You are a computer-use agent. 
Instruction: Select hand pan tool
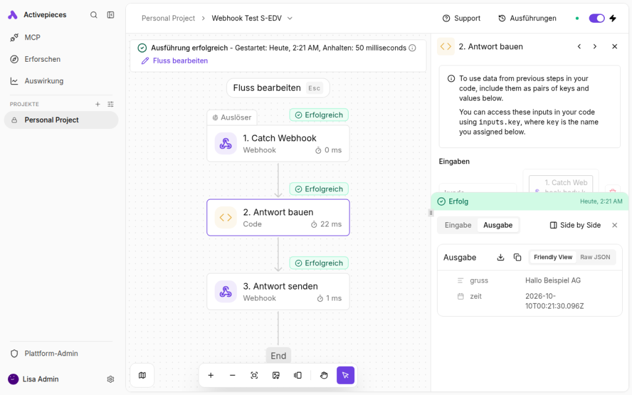[x=324, y=375]
